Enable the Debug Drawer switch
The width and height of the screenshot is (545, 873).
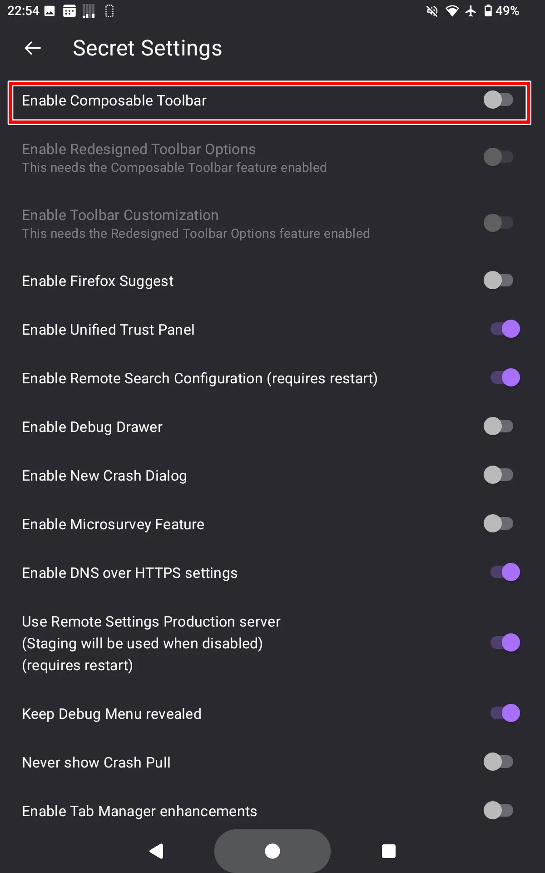point(498,426)
